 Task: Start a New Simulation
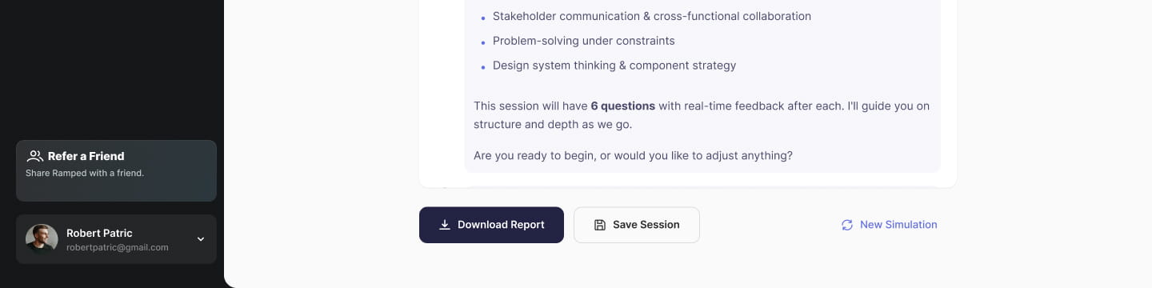(889, 225)
